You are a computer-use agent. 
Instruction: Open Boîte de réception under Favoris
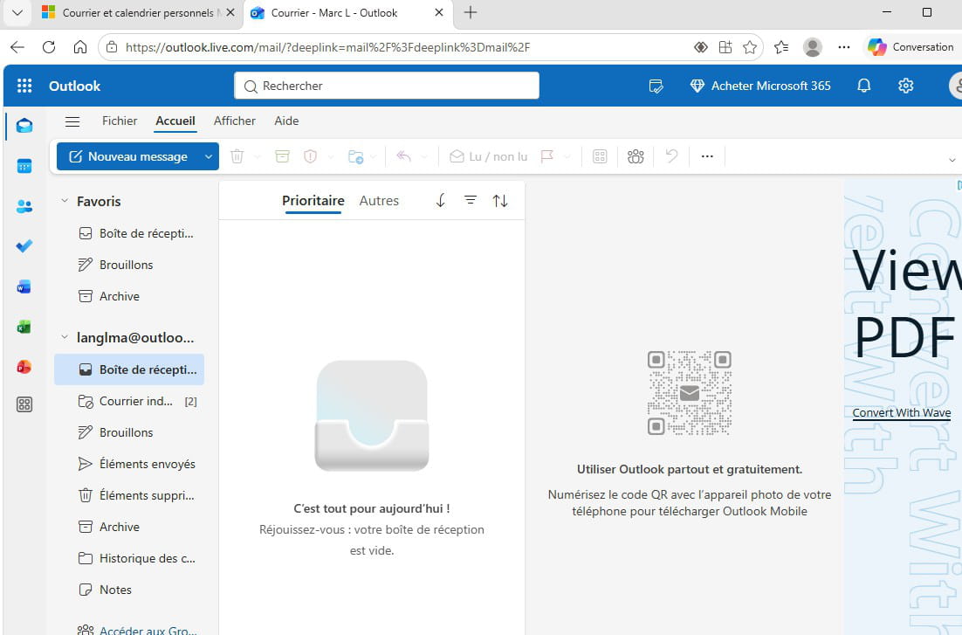coord(129,233)
